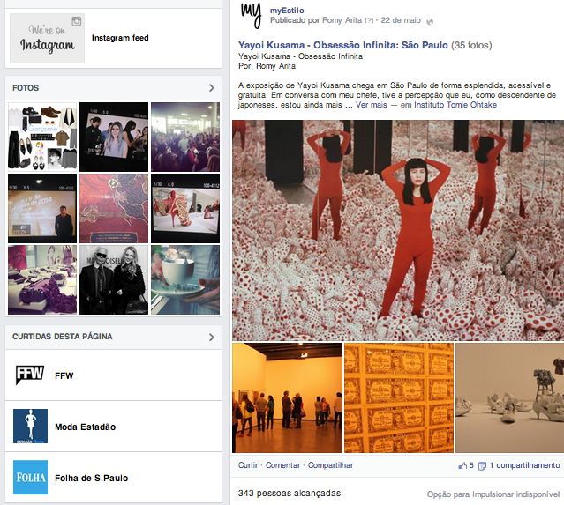
Task: Open the FOTOS section header
Action: pyautogui.click(x=113, y=87)
